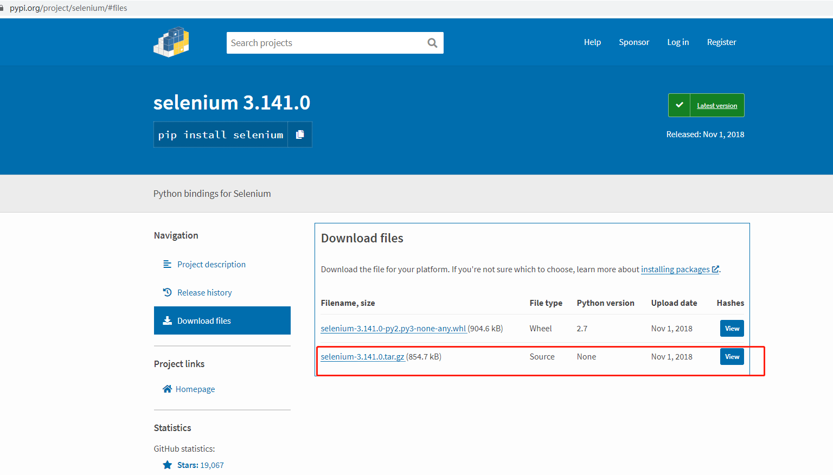833x475 pixels.
Task: Click the Latest version button
Action: tap(717, 106)
